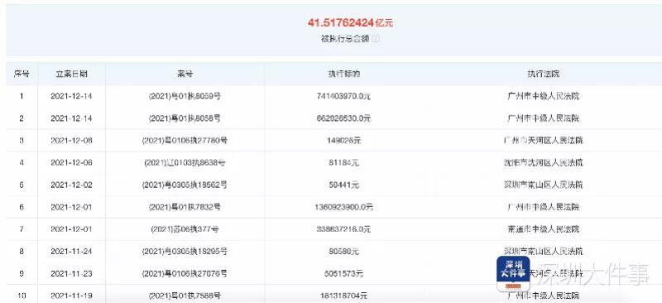
Task: Click the row 7 filing date 2021-12-01
Action: click(71, 229)
